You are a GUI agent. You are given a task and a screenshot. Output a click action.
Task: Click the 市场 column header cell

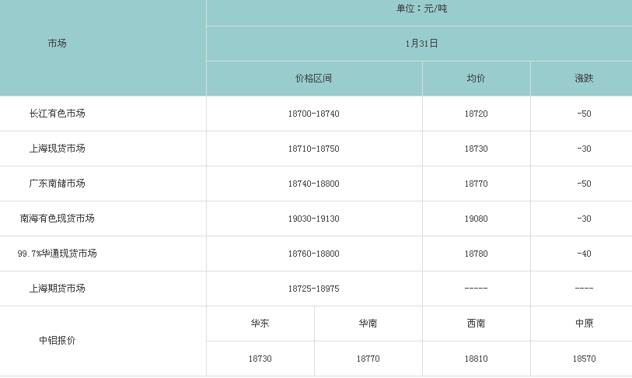(x=58, y=44)
